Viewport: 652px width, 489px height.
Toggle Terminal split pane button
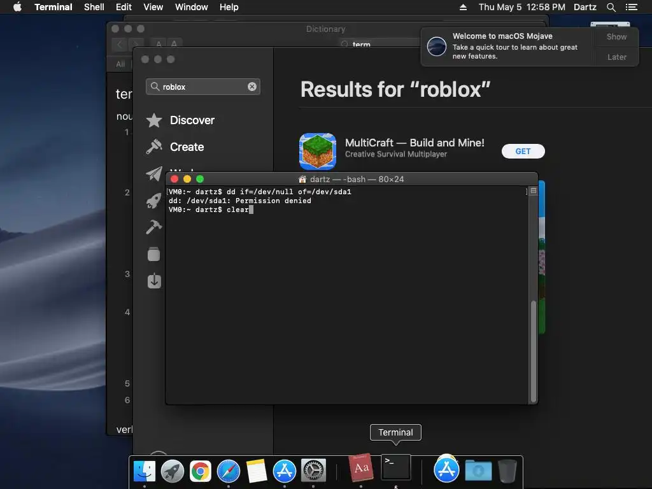[x=534, y=191]
